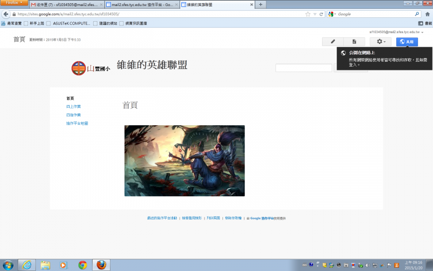Close the Gmail inbox tab
This screenshot has width=433, height=271.
(x=101, y=5)
